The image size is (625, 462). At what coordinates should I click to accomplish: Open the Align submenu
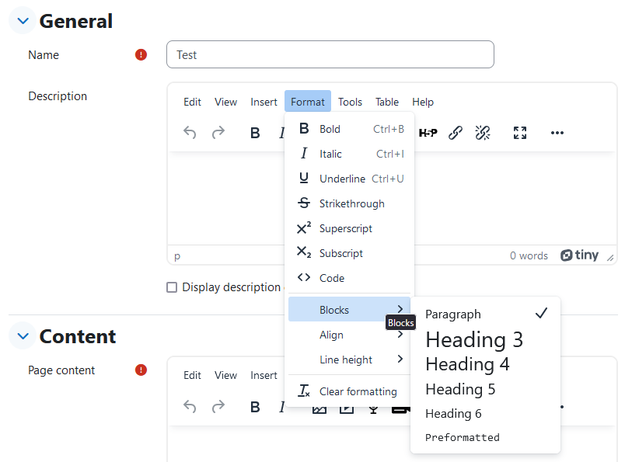[x=349, y=335]
